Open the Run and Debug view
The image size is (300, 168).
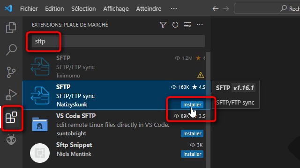[11, 95]
